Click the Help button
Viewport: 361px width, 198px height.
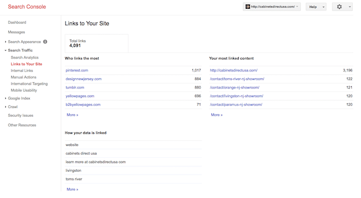coord(316,7)
